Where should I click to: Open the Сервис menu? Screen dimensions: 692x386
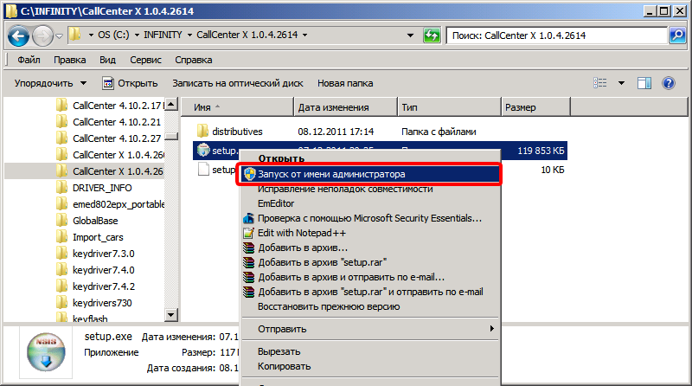tap(145, 60)
